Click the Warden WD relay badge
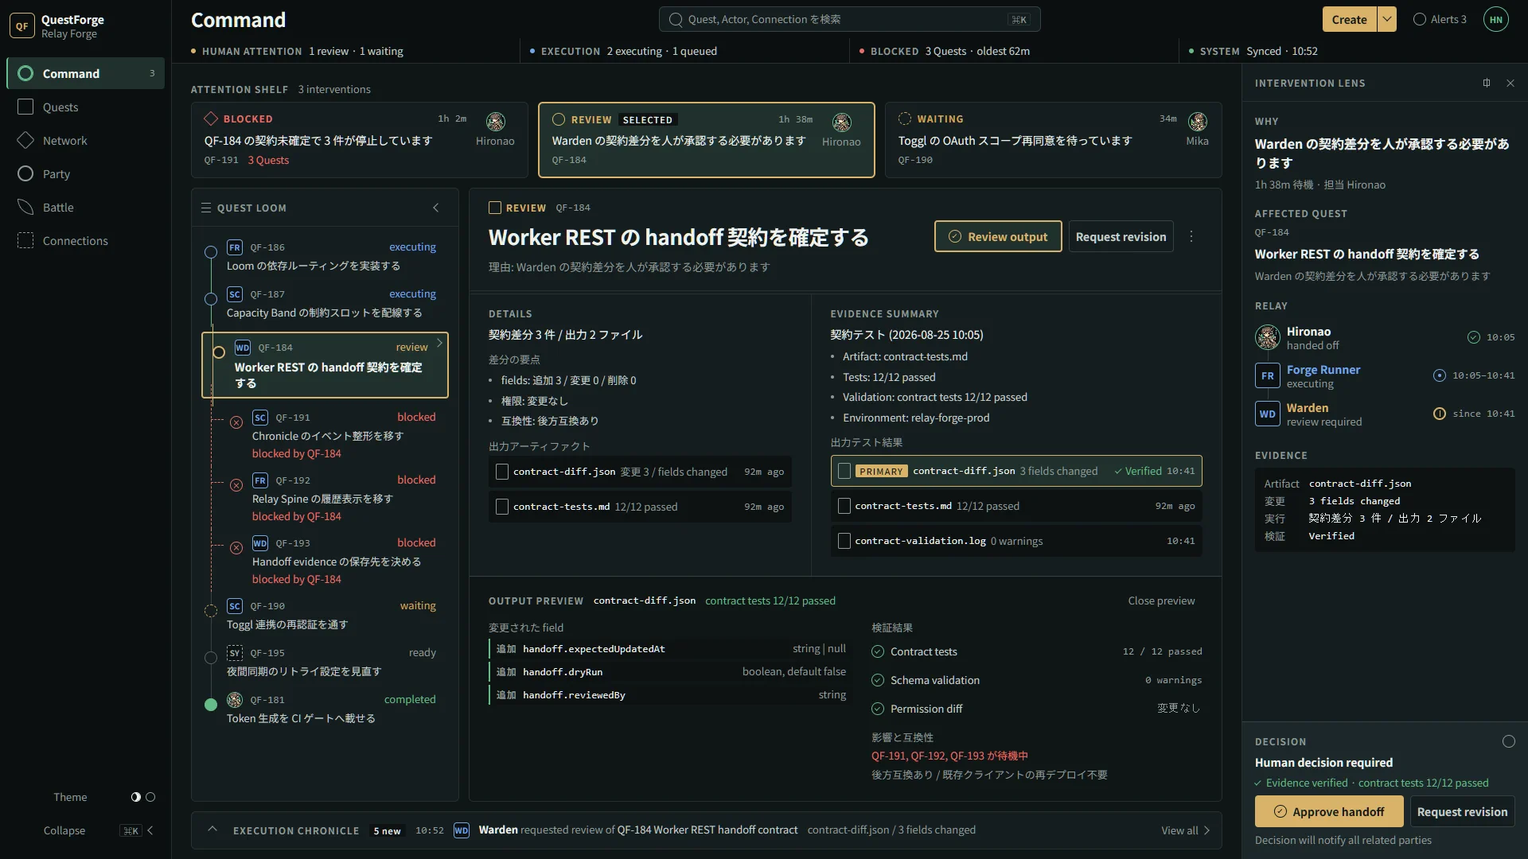The width and height of the screenshot is (1528, 859). coord(1267,414)
